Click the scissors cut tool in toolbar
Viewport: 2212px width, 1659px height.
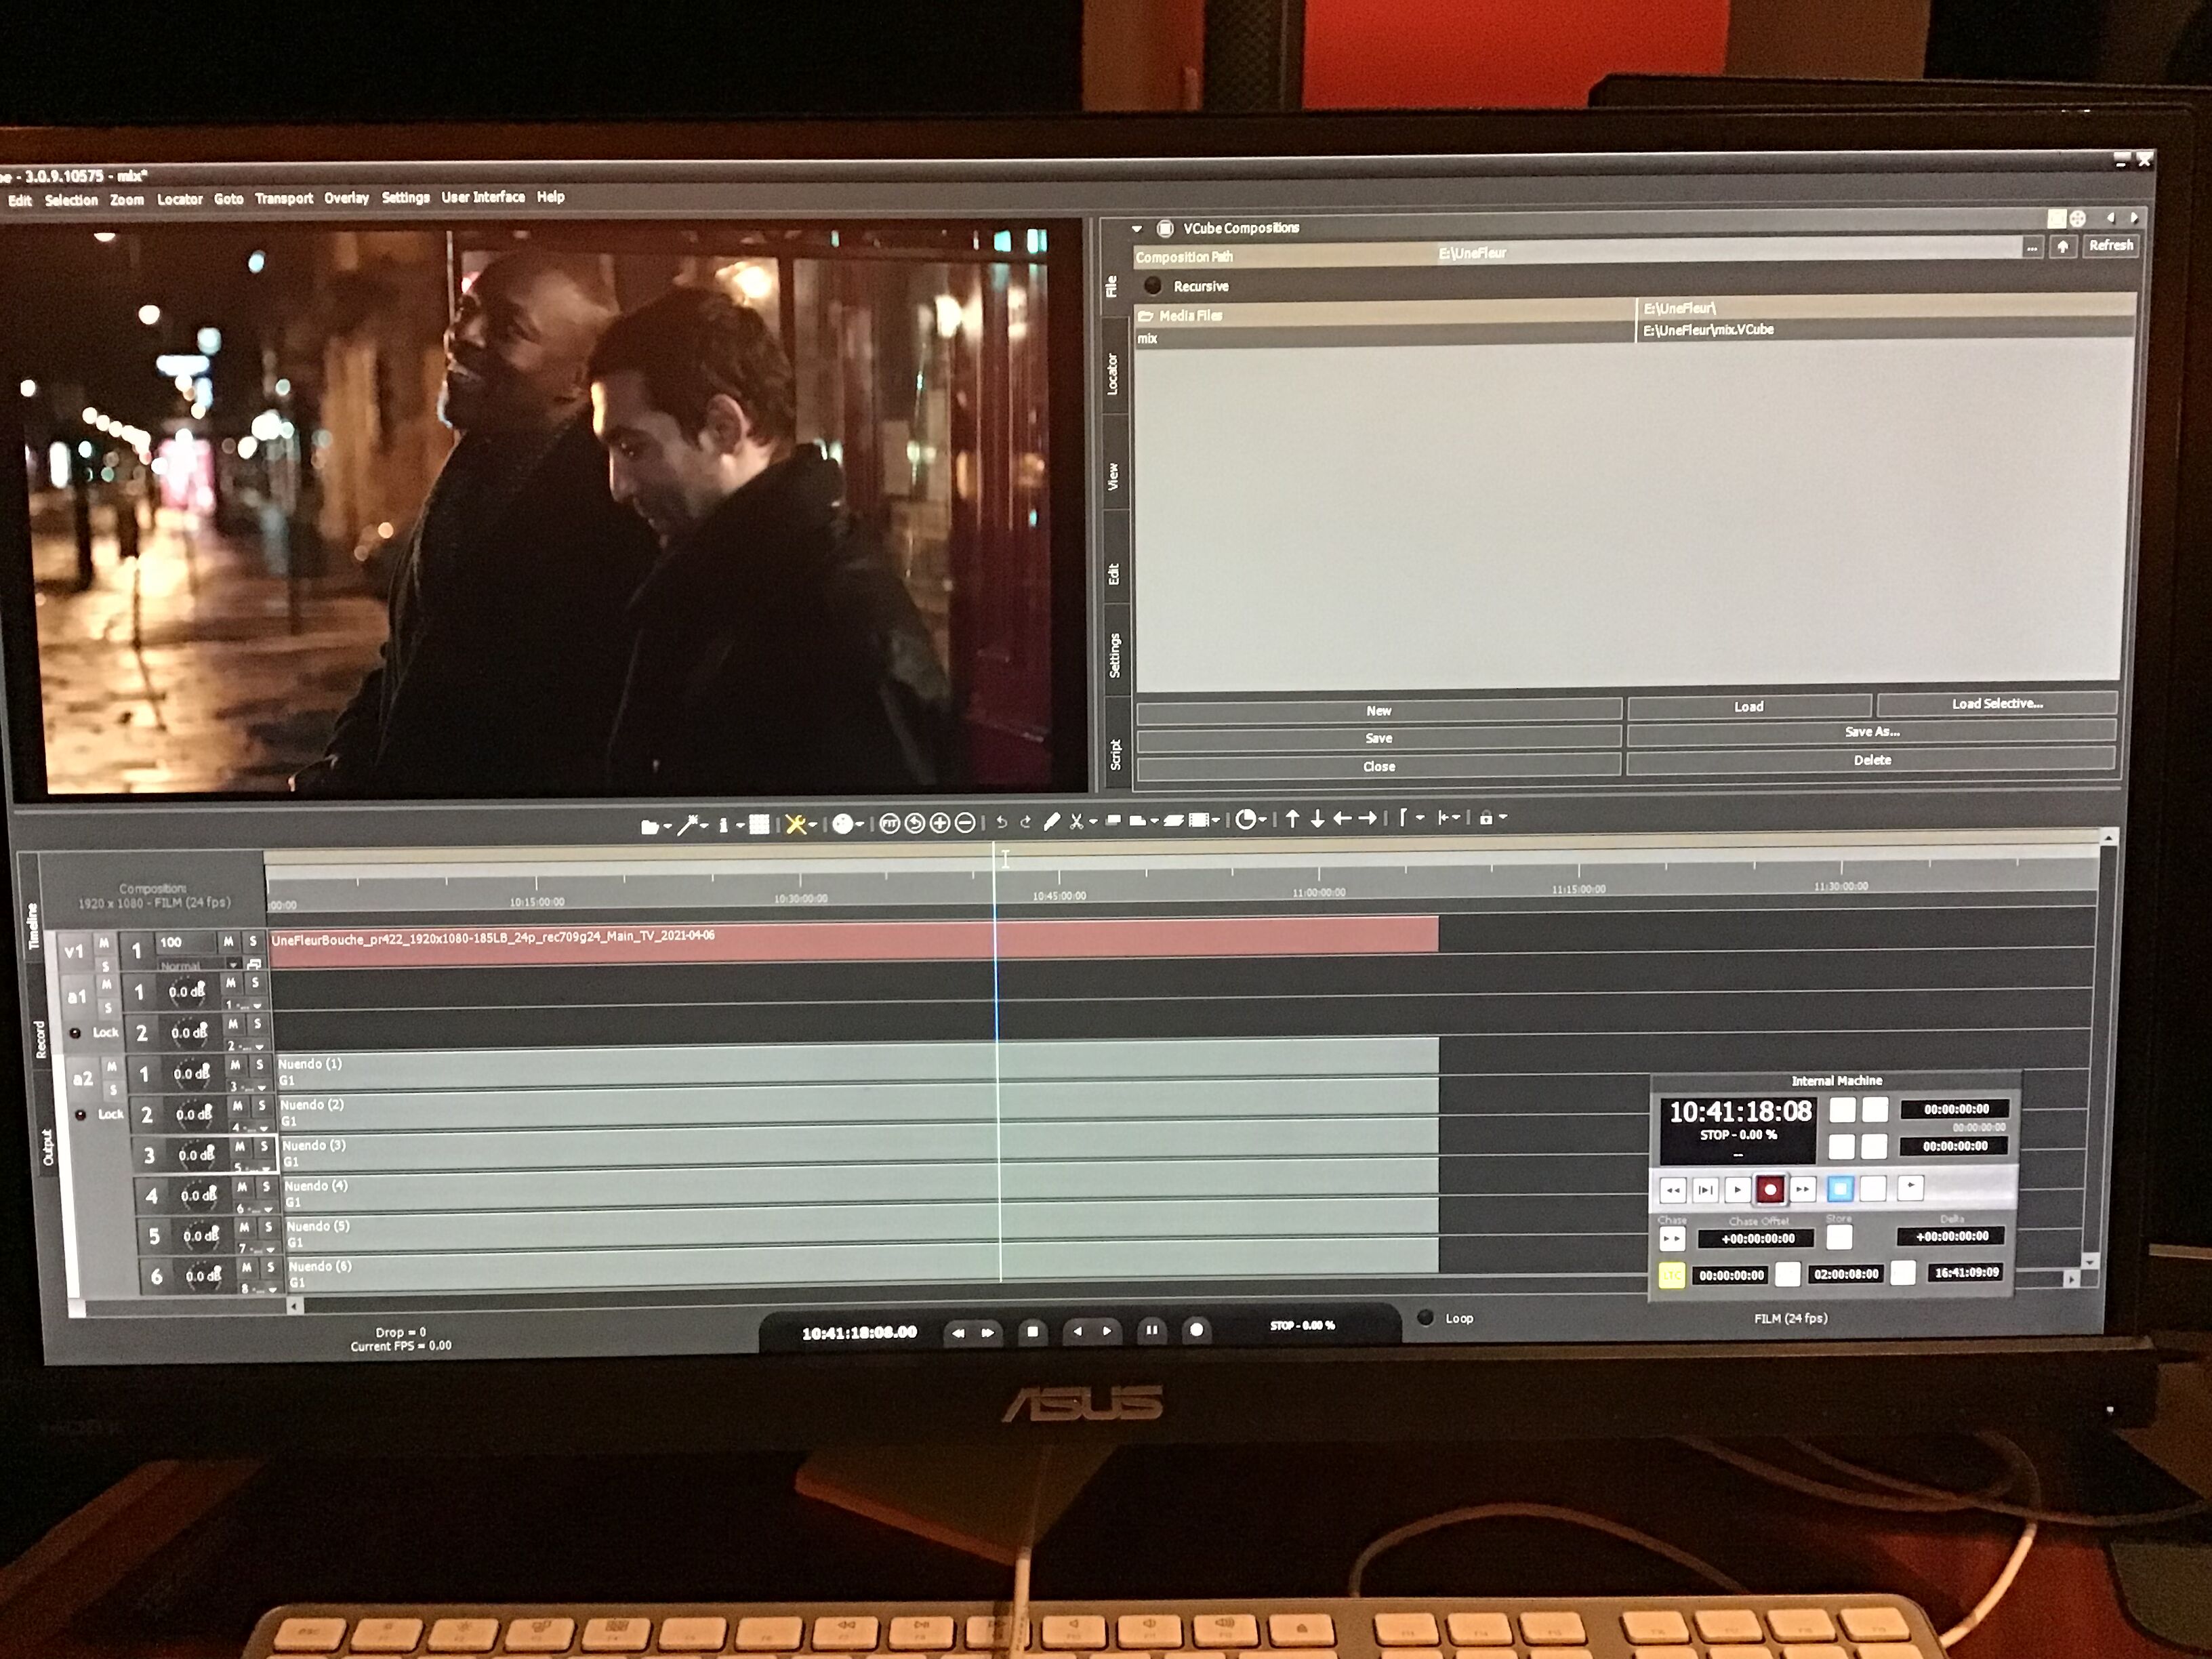click(x=1077, y=821)
